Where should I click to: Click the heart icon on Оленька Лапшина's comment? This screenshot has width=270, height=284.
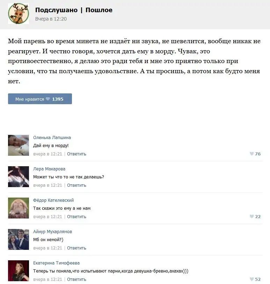[251, 154]
